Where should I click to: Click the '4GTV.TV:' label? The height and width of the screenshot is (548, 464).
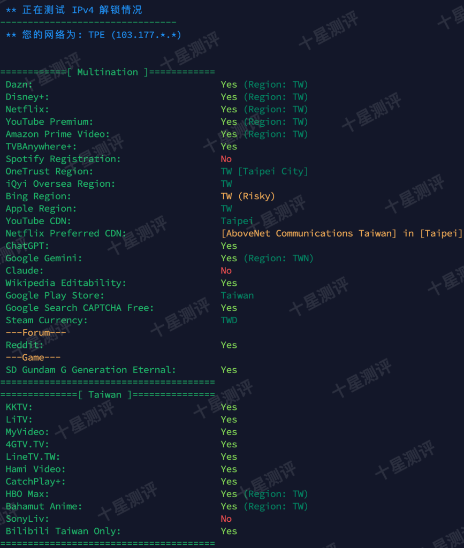pos(27,444)
